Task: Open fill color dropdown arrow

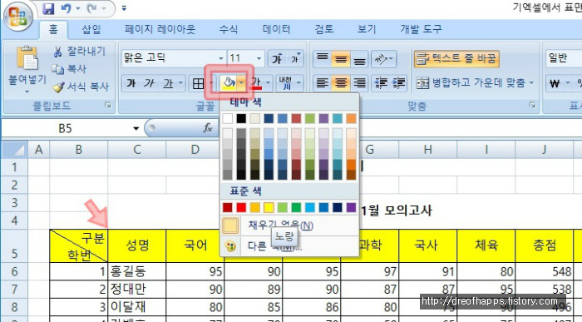Action: [242, 83]
